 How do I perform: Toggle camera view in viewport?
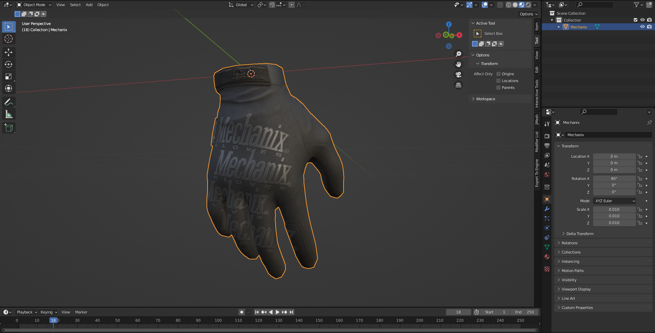tap(458, 74)
